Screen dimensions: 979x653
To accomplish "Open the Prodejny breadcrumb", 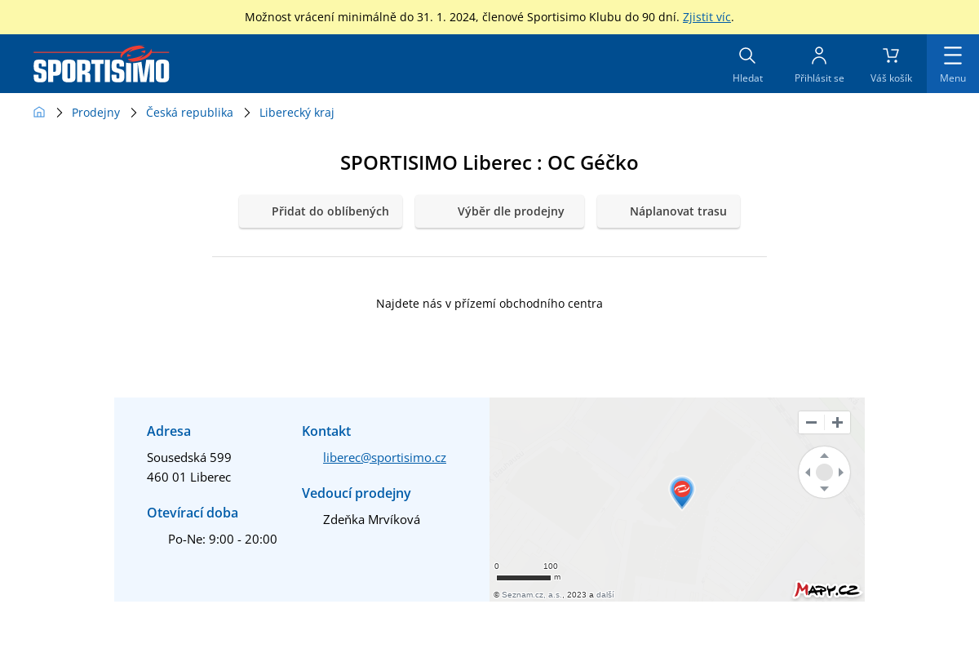I will pos(95,113).
